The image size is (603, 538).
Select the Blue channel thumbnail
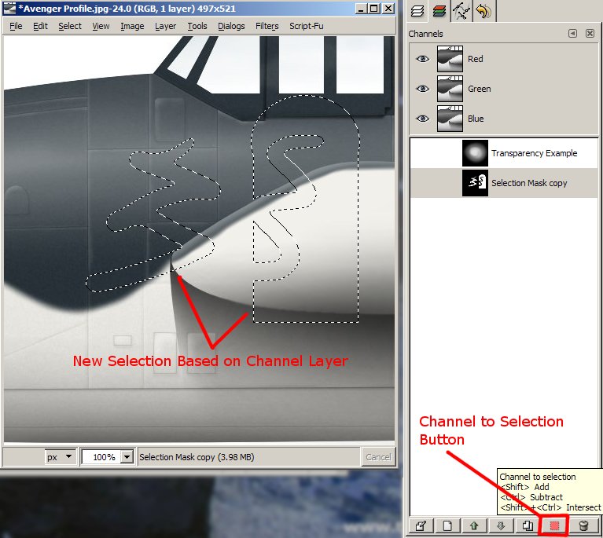[x=450, y=119]
